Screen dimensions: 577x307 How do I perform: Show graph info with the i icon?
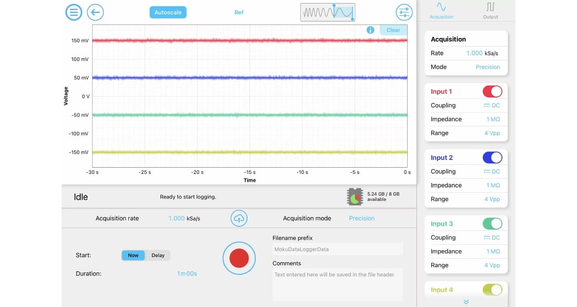(x=370, y=30)
